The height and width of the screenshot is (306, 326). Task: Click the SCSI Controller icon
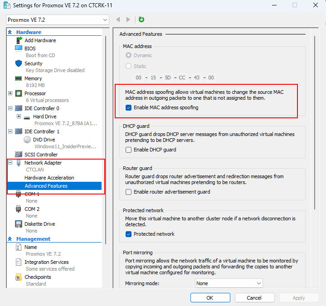coord(19,154)
